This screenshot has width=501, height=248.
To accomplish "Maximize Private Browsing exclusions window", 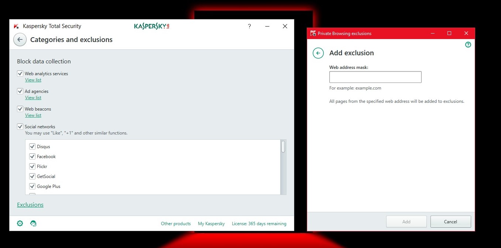I will coord(449,33).
